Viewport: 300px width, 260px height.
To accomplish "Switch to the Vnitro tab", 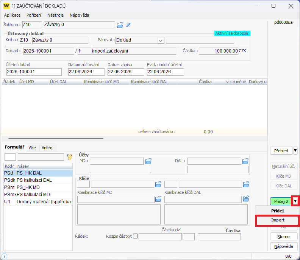I will click(47, 148).
